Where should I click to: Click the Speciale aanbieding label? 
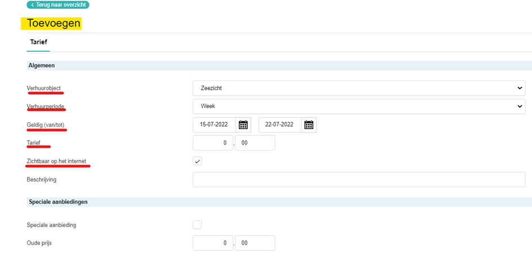coord(51,224)
